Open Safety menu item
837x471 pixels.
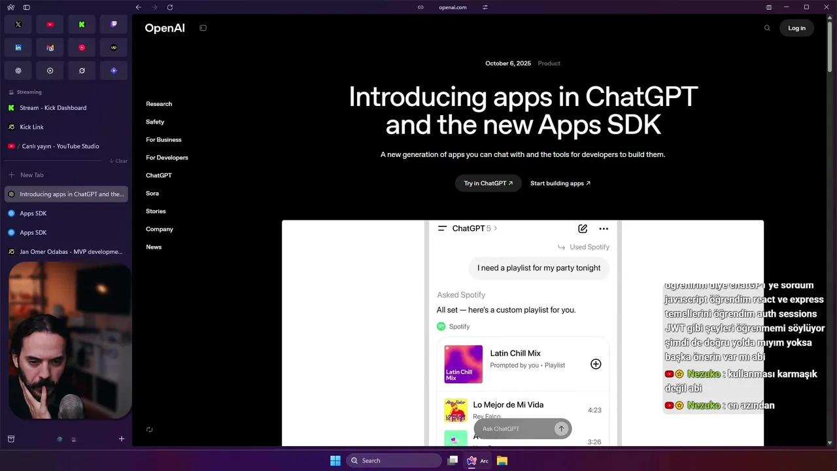click(x=155, y=122)
